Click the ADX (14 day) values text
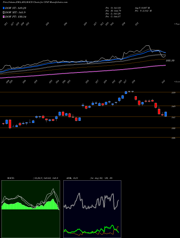Viewport: 180px width, 238px height. 101,178
